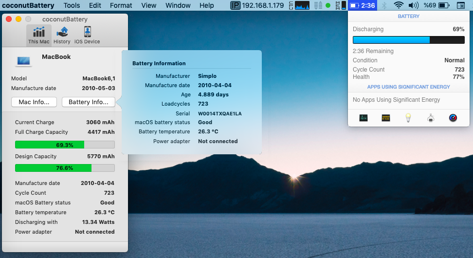Click the light bulb icon in battery panel
This screenshot has width=473, height=258.
pyautogui.click(x=408, y=118)
